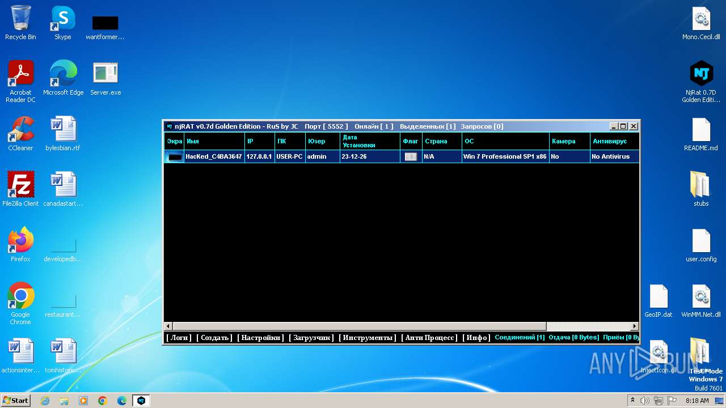
Task: Click horizontal scrollbar right arrow
Action: point(635,326)
